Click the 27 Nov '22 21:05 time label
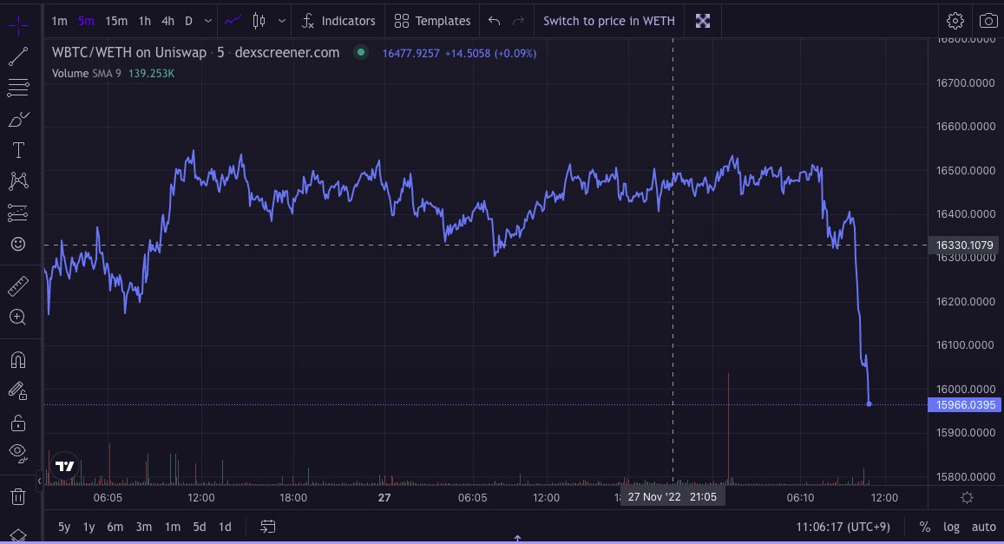 click(x=673, y=496)
